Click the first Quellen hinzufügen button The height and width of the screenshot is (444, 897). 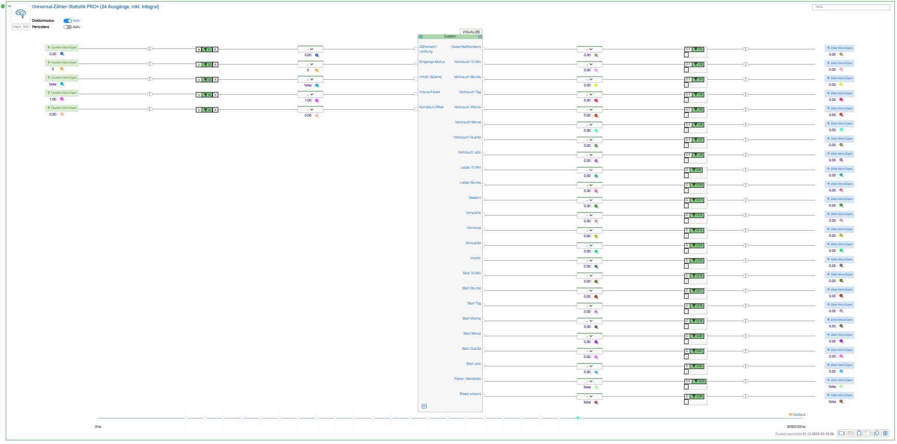[62, 47]
